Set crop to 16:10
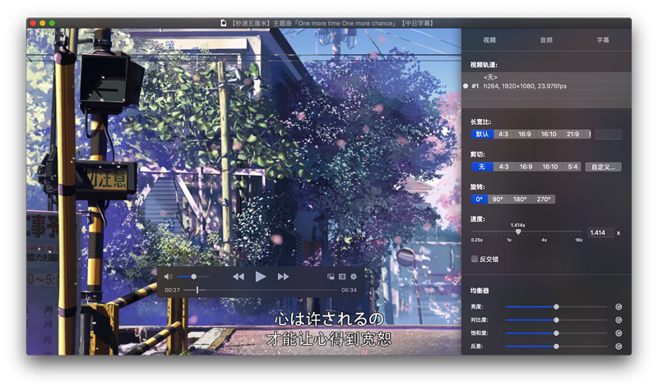Screen dimensions: 658x390 pos(550,167)
